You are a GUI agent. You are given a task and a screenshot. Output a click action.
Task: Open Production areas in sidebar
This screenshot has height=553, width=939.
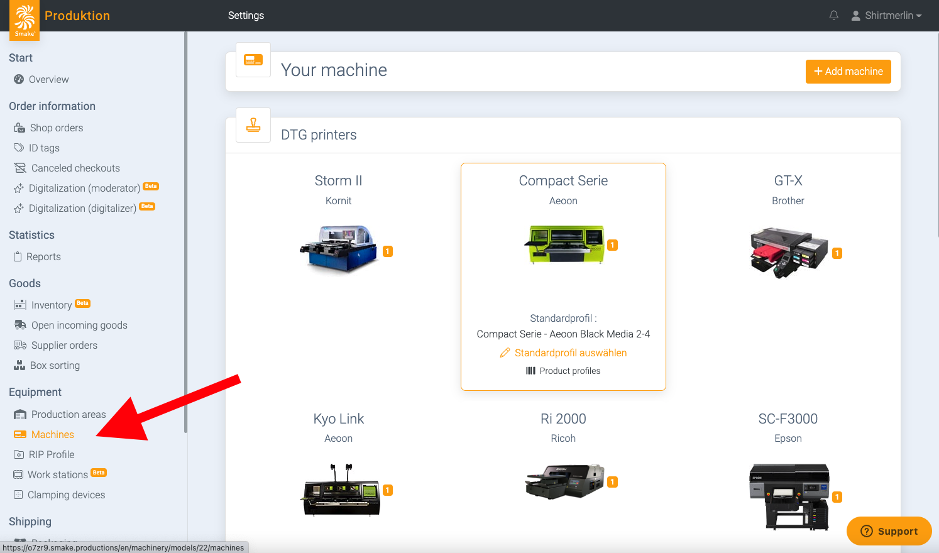[x=69, y=414]
